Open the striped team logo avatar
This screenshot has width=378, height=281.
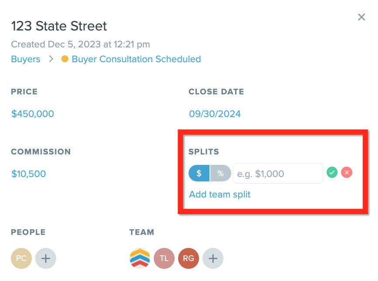140,258
